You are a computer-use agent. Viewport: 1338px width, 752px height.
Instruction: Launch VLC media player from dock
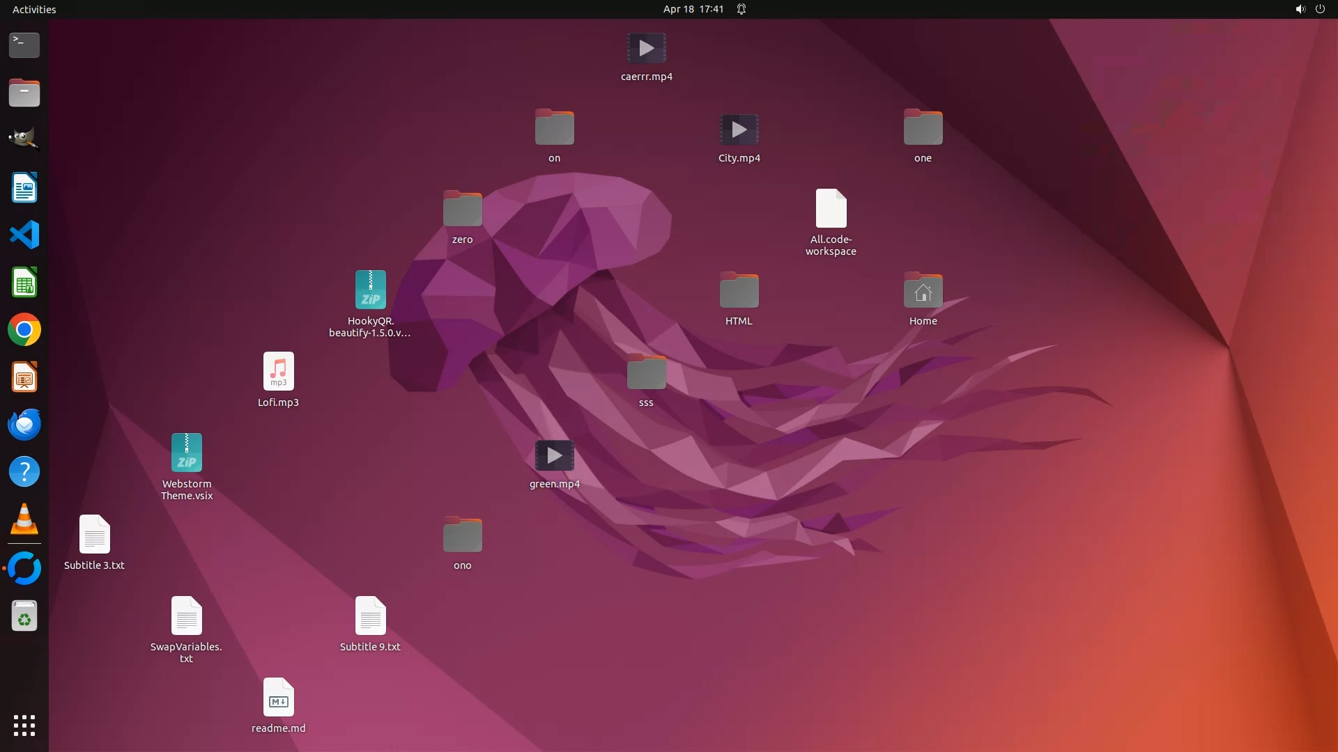tap(24, 519)
